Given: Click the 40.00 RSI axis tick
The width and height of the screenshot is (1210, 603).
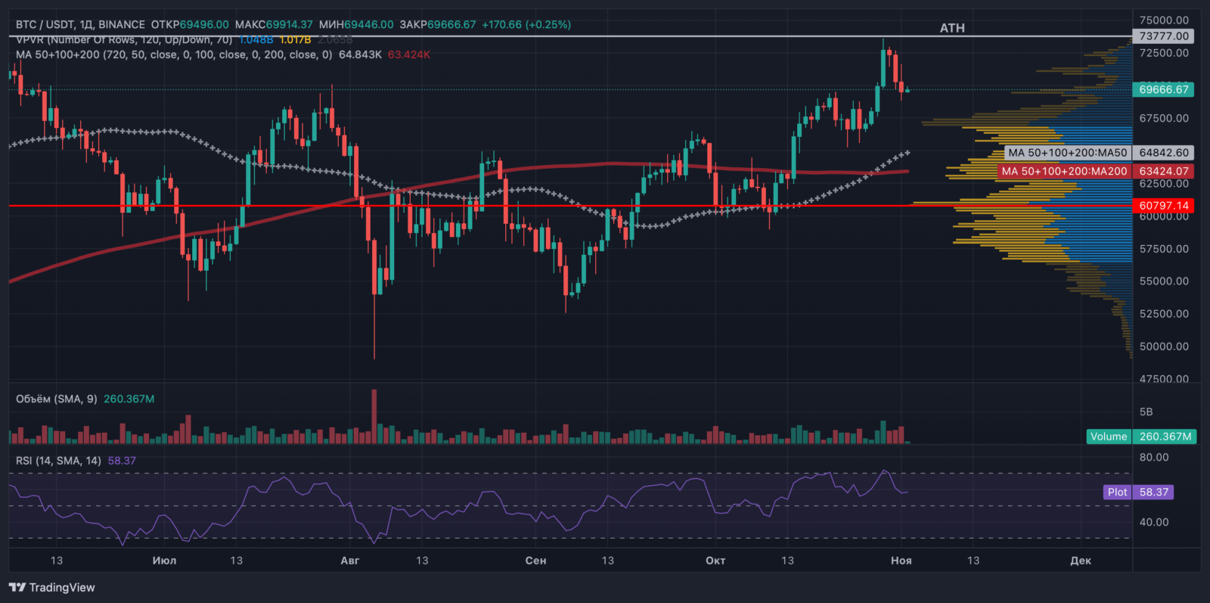Looking at the screenshot, I should click(1154, 523).
